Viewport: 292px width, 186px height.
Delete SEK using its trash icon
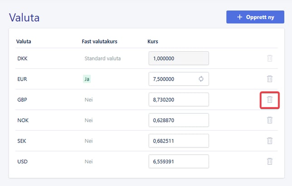(269, 141)
